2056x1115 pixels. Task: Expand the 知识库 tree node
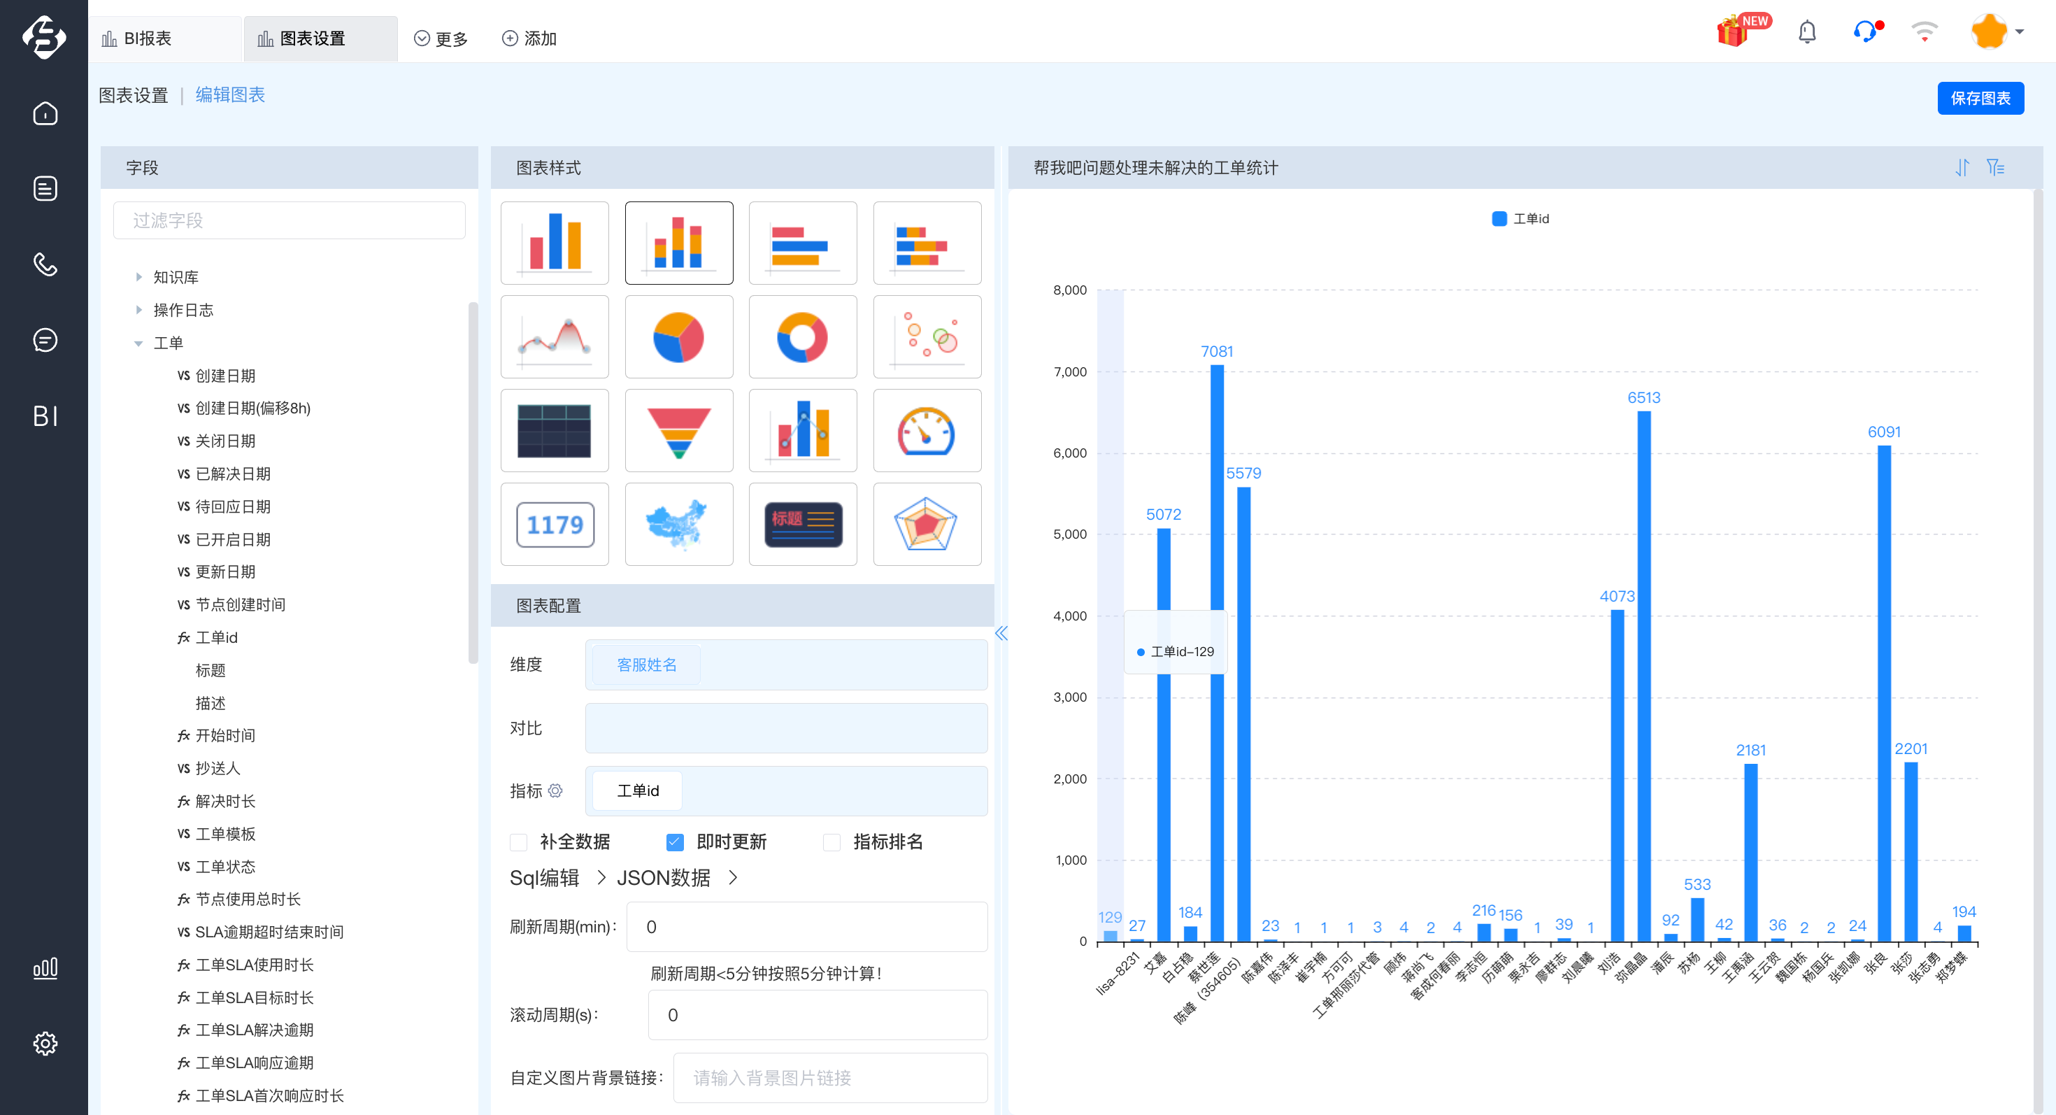click(139, 277)
